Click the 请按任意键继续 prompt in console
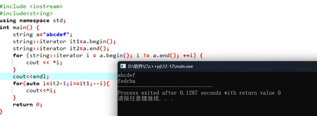This screenshot has height=116, width=317. tap(145, 99)
